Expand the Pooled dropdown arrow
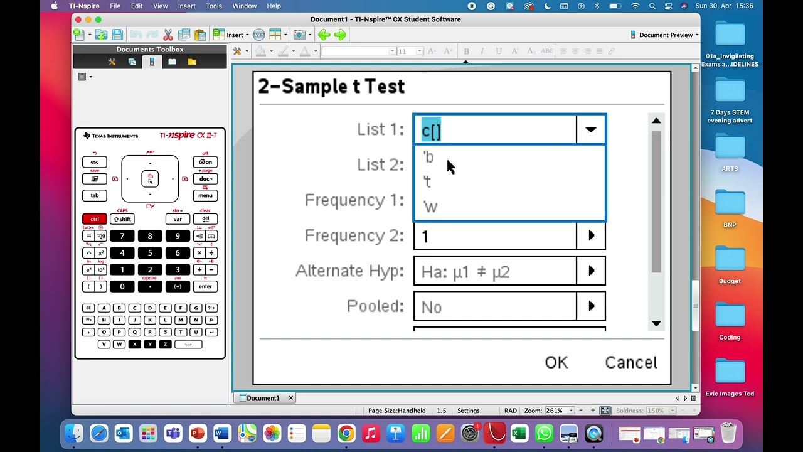Screen dimensions: 803x452 [591, 306]
